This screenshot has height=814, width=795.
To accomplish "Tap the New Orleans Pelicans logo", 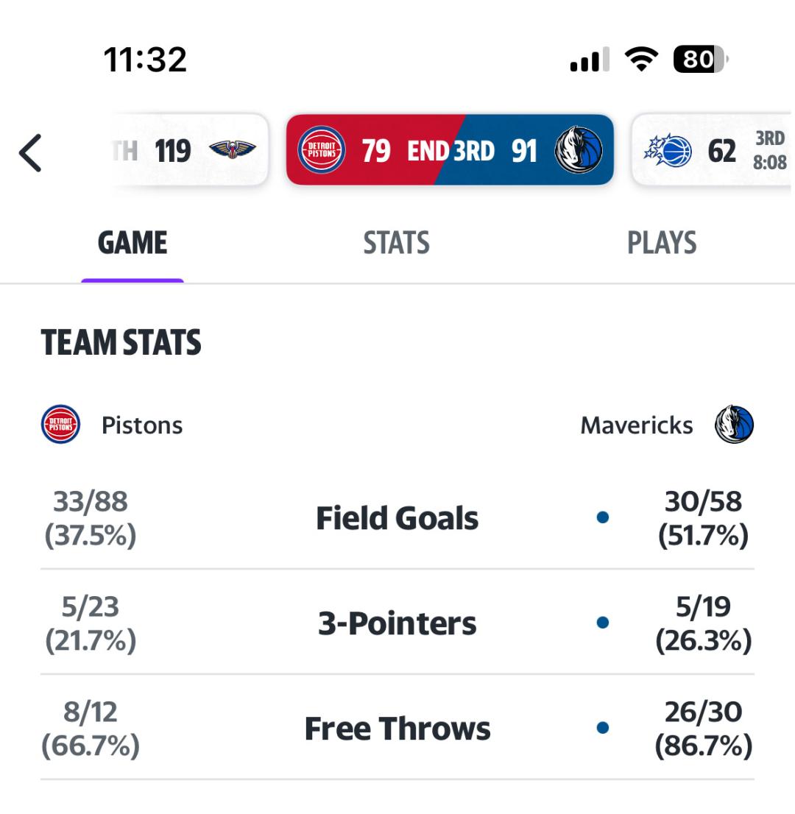I will click(232, 150).
